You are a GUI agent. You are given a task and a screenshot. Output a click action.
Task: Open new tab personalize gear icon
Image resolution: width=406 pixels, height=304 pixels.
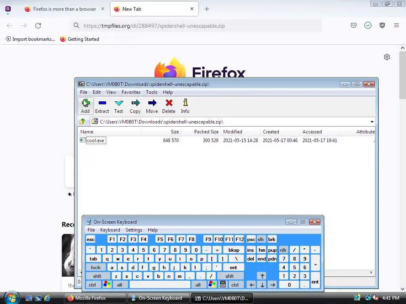pos(387,57)
